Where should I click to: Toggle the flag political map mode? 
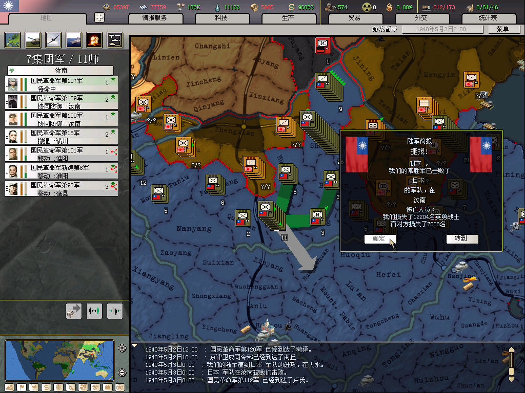tap(21, 387)
